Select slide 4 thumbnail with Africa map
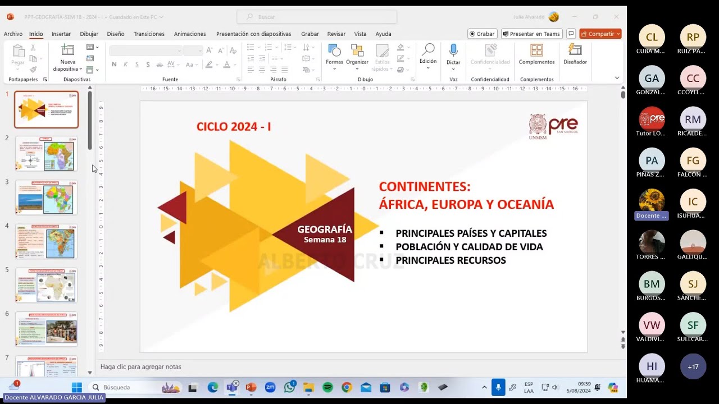 click(46, 241)
